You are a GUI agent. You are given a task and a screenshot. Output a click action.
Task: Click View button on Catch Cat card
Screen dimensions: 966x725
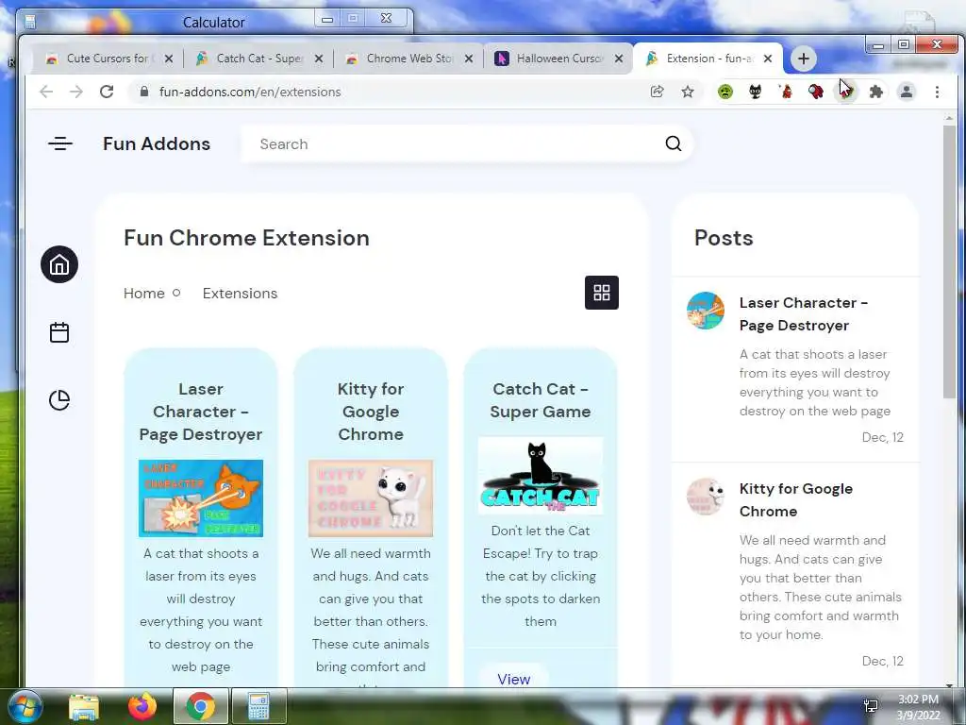pos(514,679)
